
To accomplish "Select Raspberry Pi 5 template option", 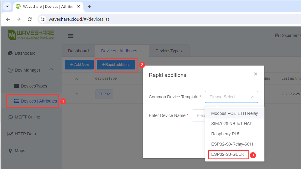I will 225,134.
